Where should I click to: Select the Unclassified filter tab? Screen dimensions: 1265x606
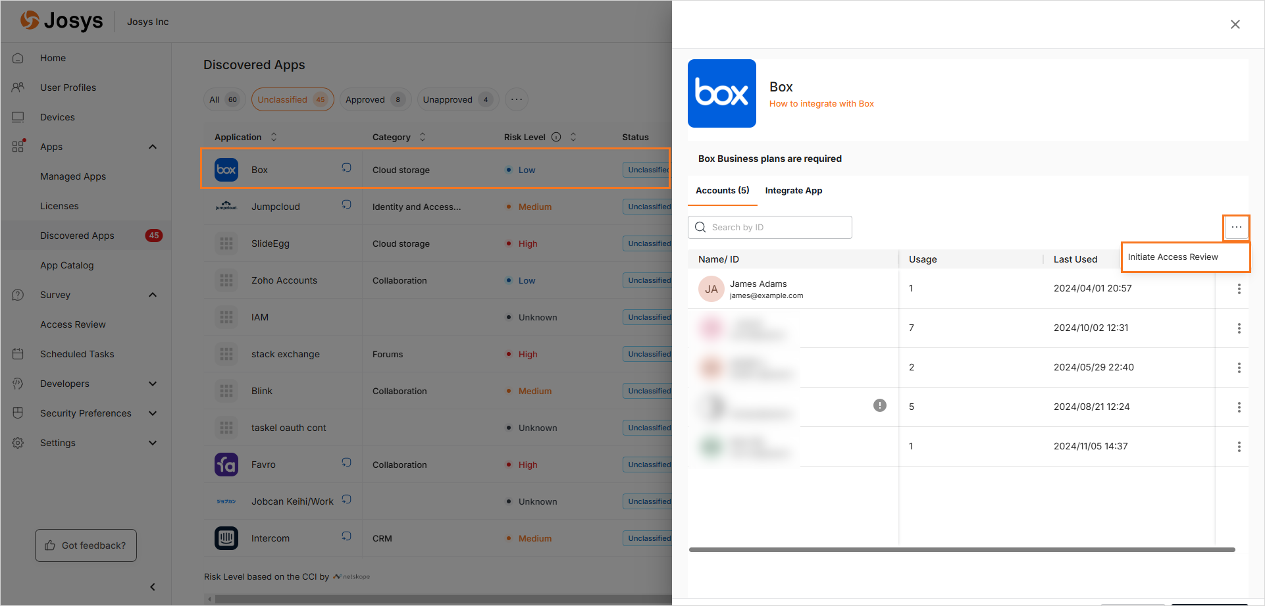292,99
